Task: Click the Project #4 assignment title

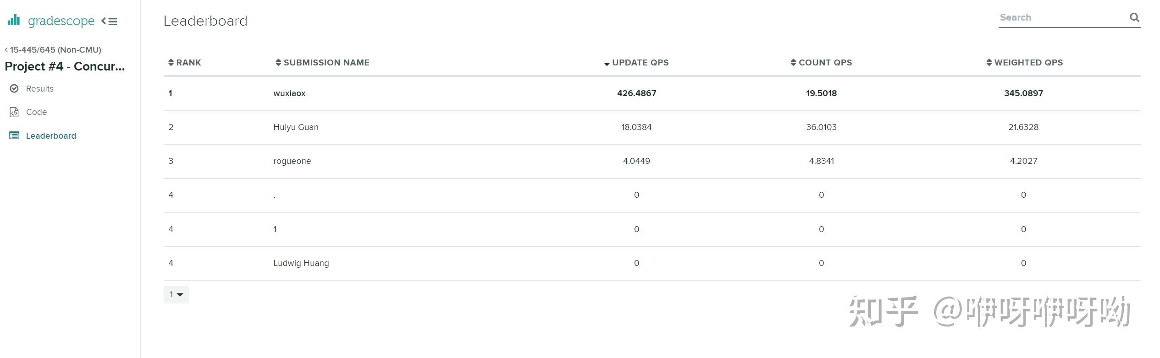Action: click(x=65, y=66)
